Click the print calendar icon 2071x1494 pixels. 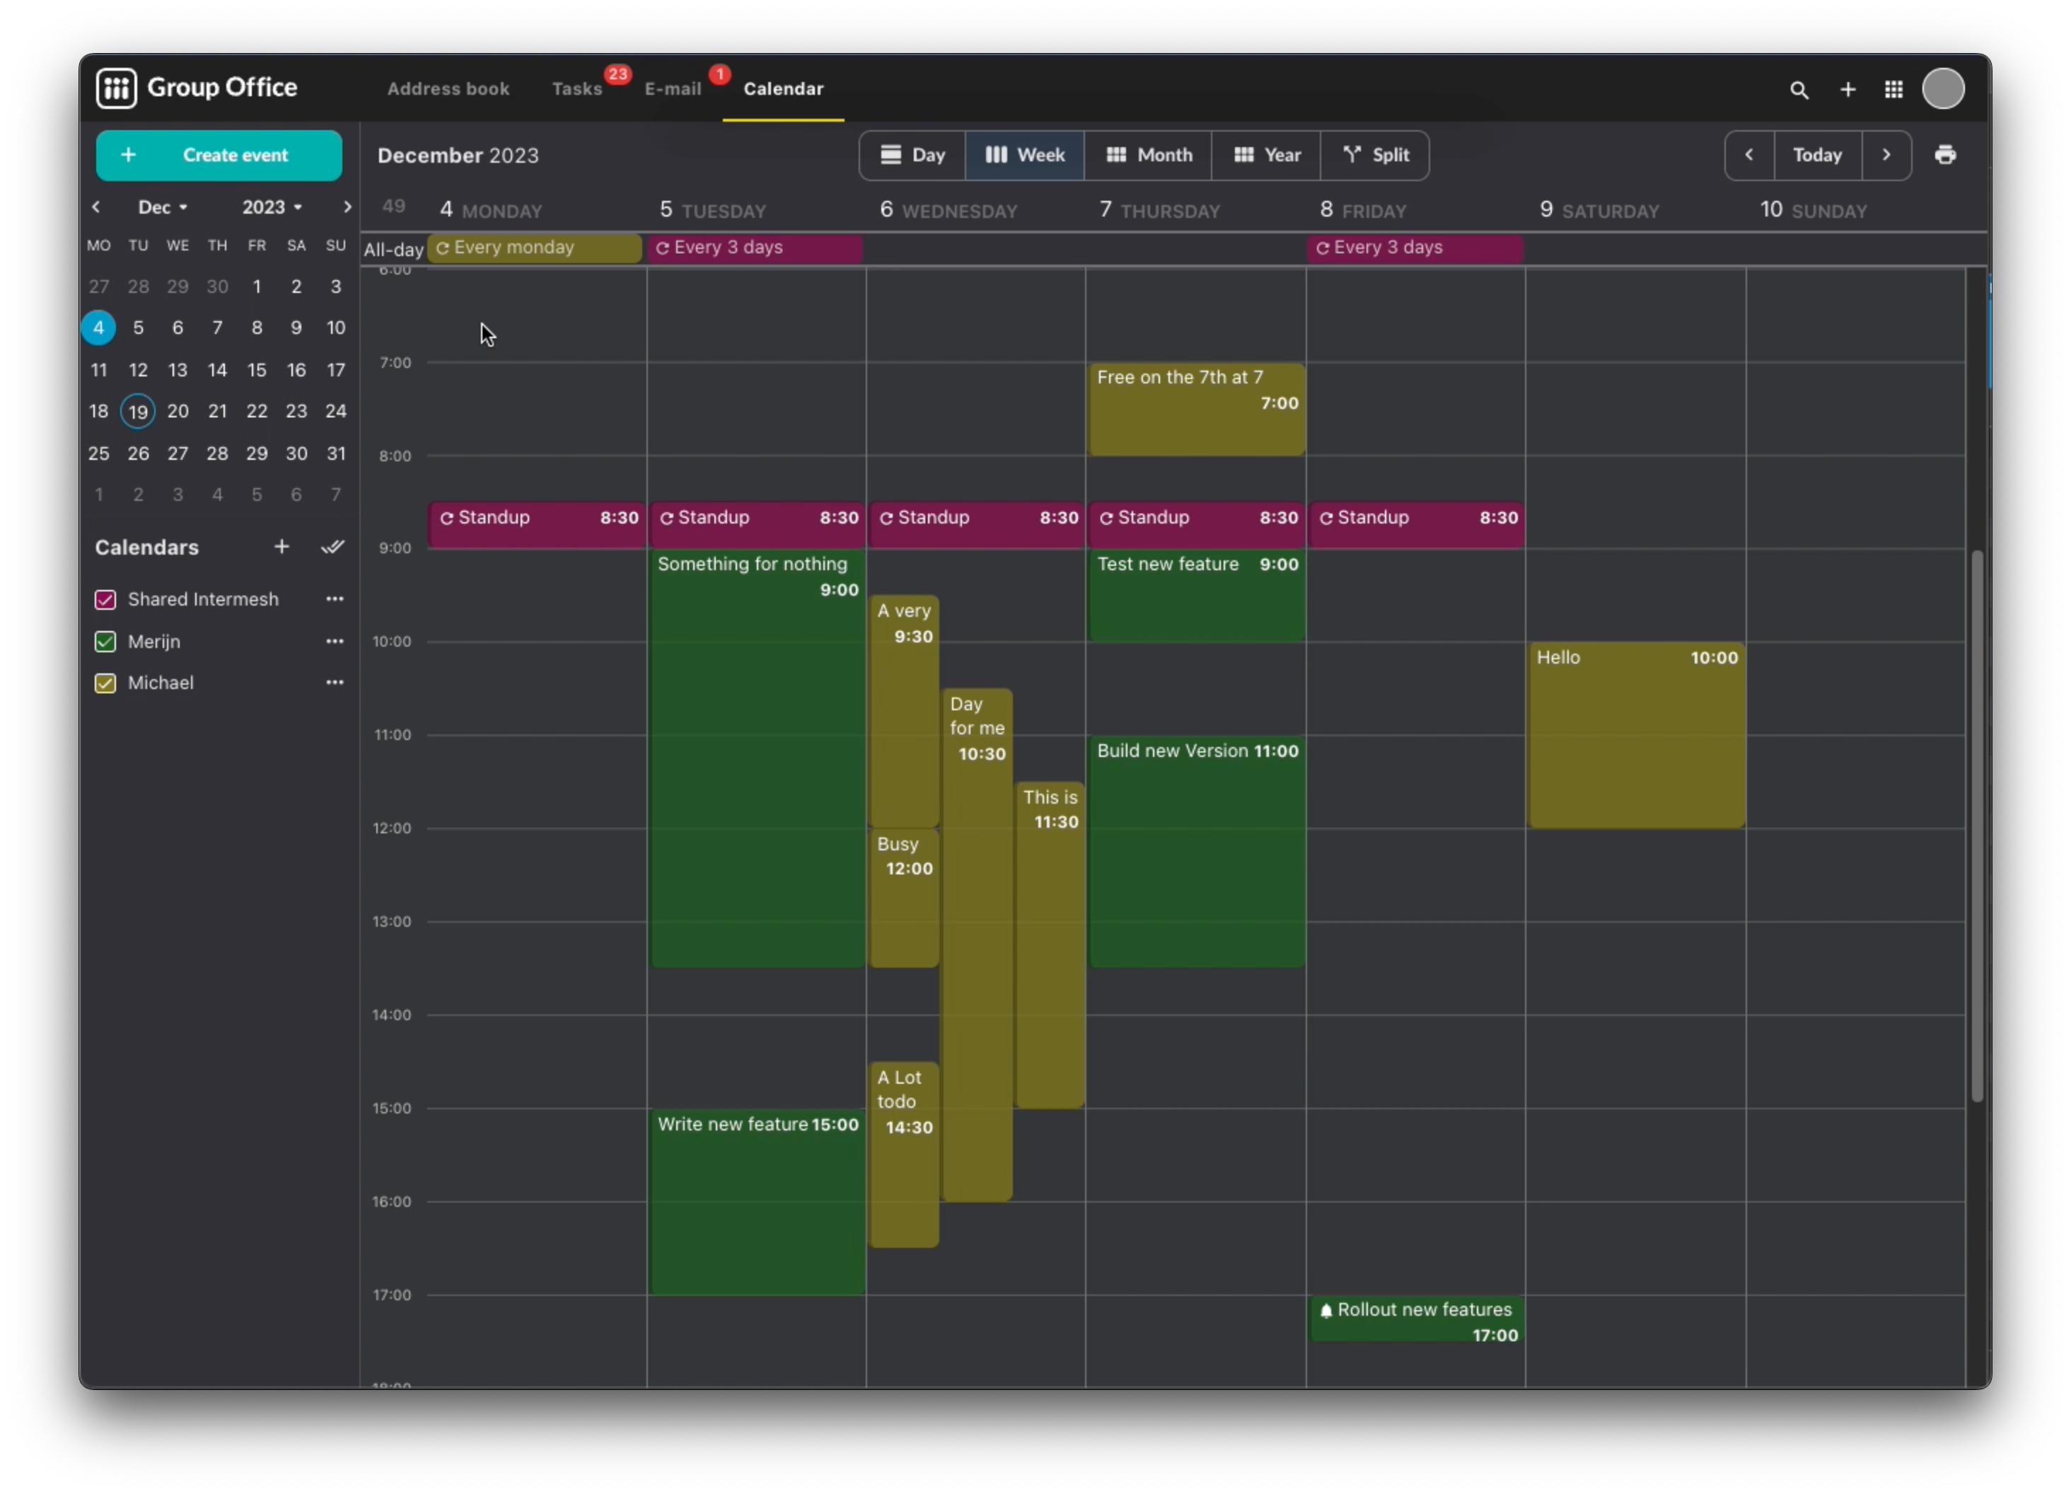pos(1945,154)
